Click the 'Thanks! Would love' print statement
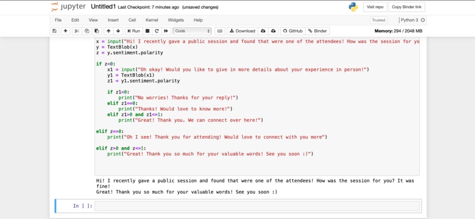475x219 pixels. (176, 109)
